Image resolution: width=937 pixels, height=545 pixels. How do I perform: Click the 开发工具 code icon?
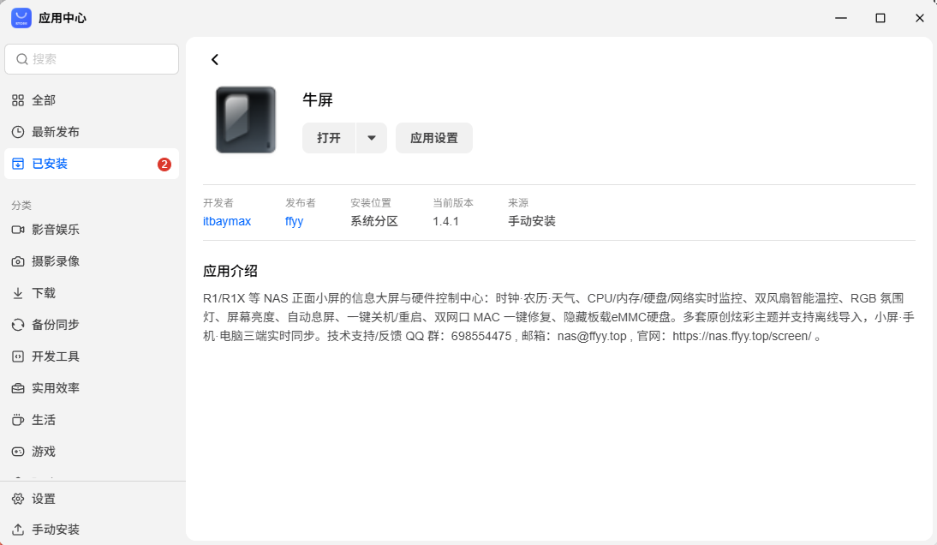coord(18,356)
